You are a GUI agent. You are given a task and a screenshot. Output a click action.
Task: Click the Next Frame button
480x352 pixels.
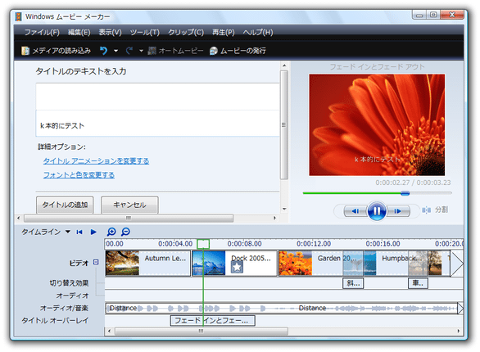point(398,211)
